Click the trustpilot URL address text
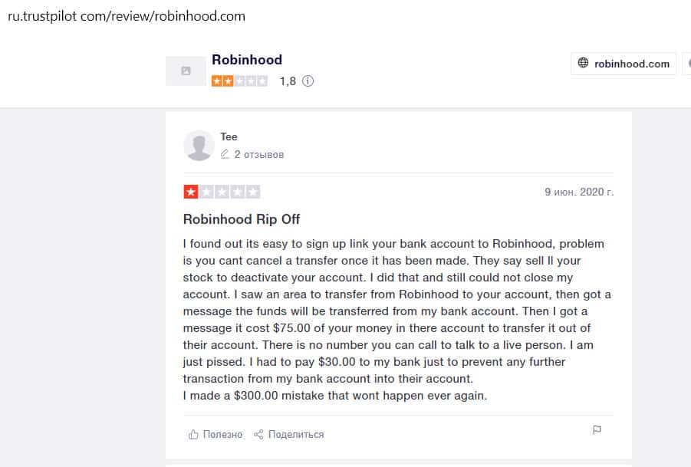Viewport: 691px width, 467px height. [x=127, y=16]
